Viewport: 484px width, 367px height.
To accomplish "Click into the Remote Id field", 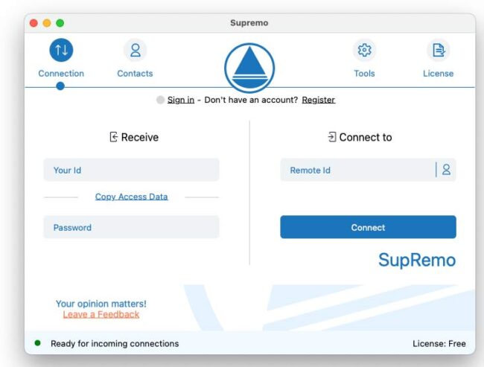I will coord(356,170).
